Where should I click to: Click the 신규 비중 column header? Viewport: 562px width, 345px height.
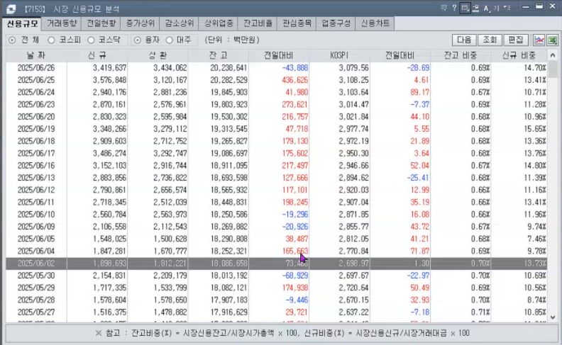pyautogui.click(x=519, y=55)
